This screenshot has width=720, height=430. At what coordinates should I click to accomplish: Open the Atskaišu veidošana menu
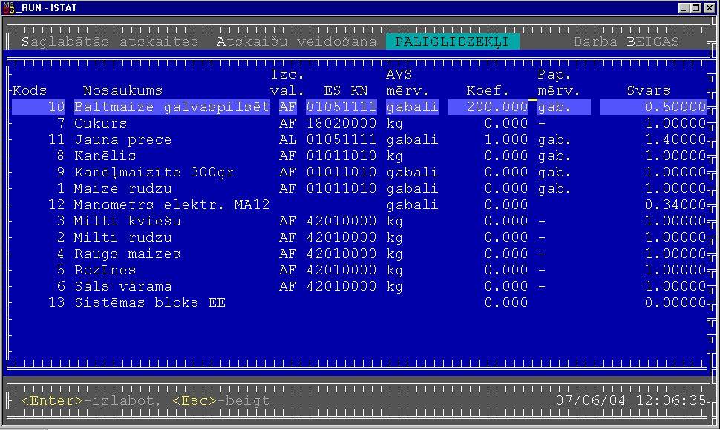coord(296,42)
